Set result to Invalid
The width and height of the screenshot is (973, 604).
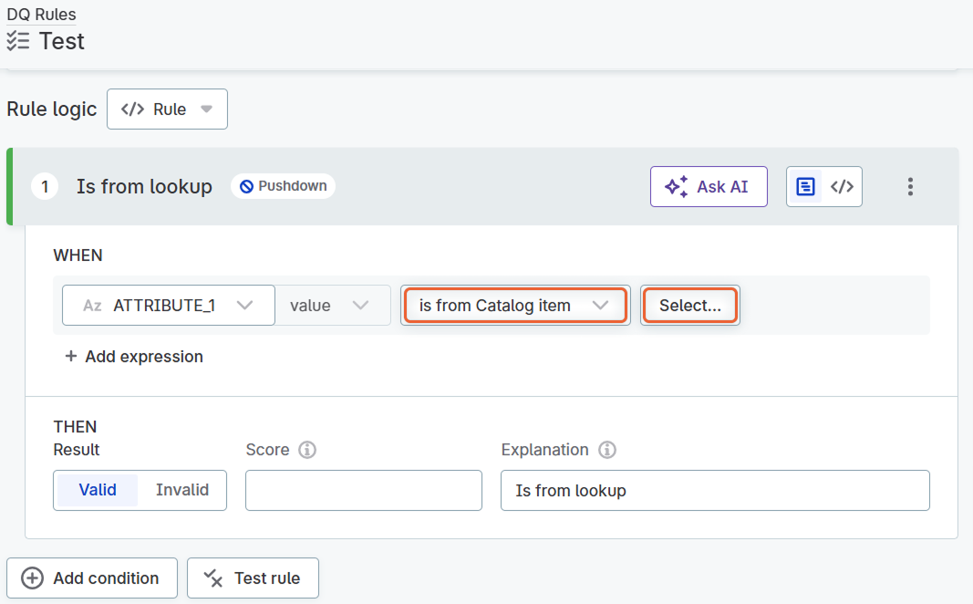tap(182, 490)
